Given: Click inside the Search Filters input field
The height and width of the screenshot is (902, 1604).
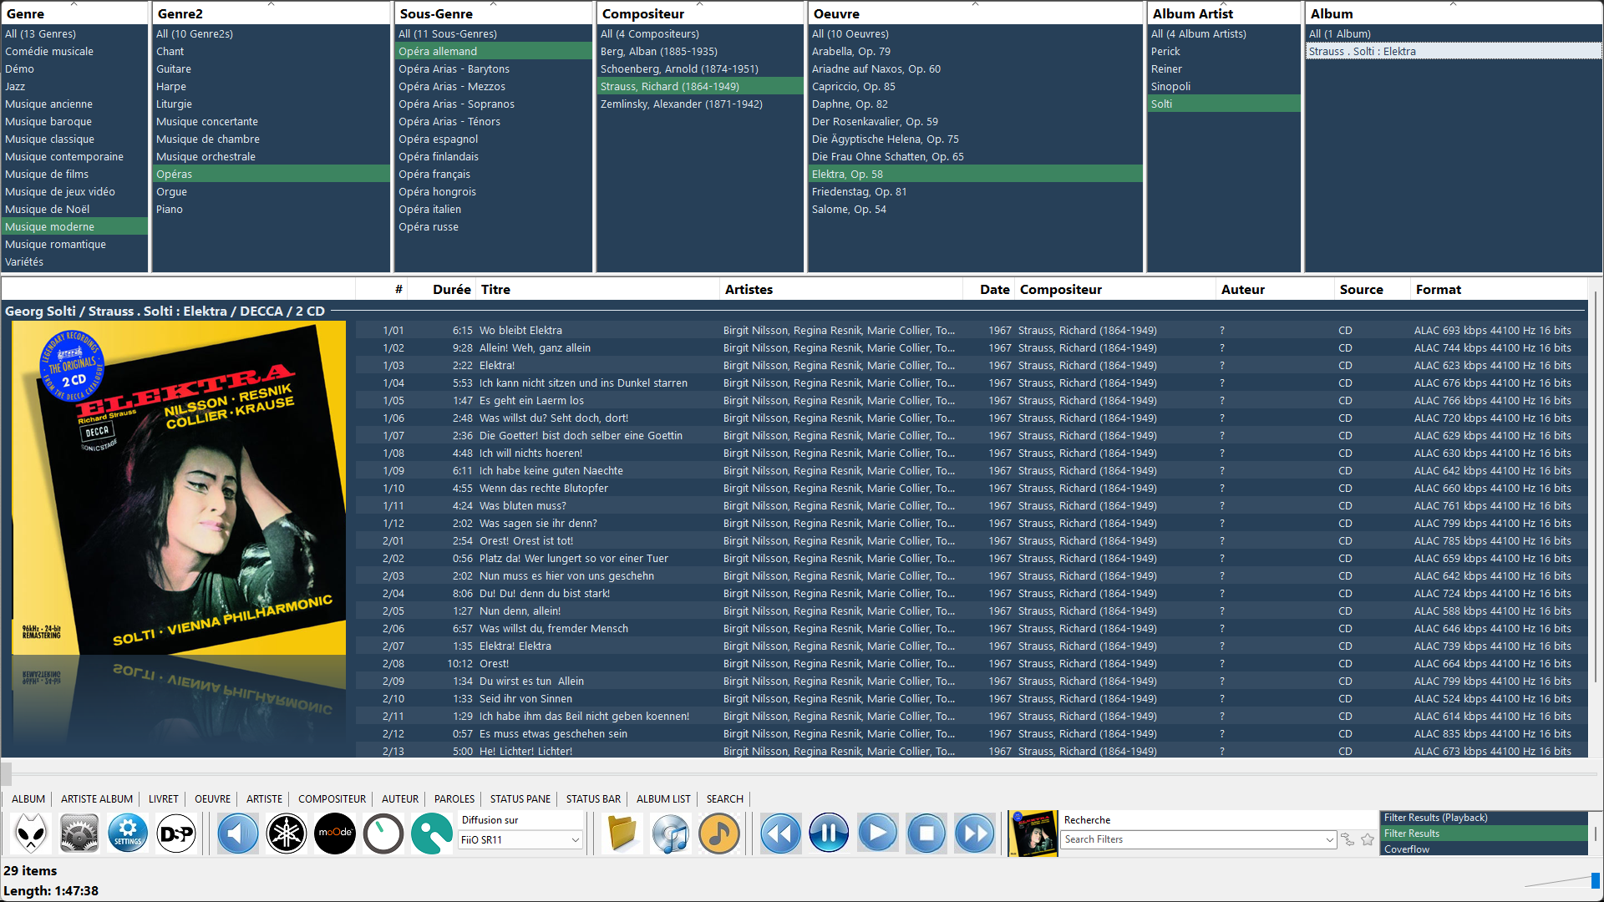Looking at the screenshot, I should (1193, 839).
